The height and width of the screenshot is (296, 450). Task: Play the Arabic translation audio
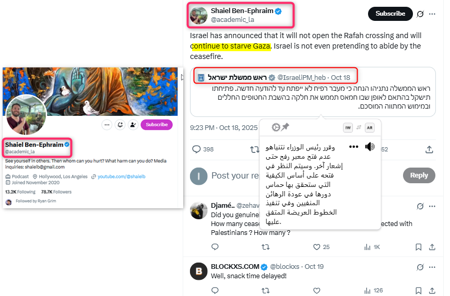pyautogui.click(x=370, y=147)
